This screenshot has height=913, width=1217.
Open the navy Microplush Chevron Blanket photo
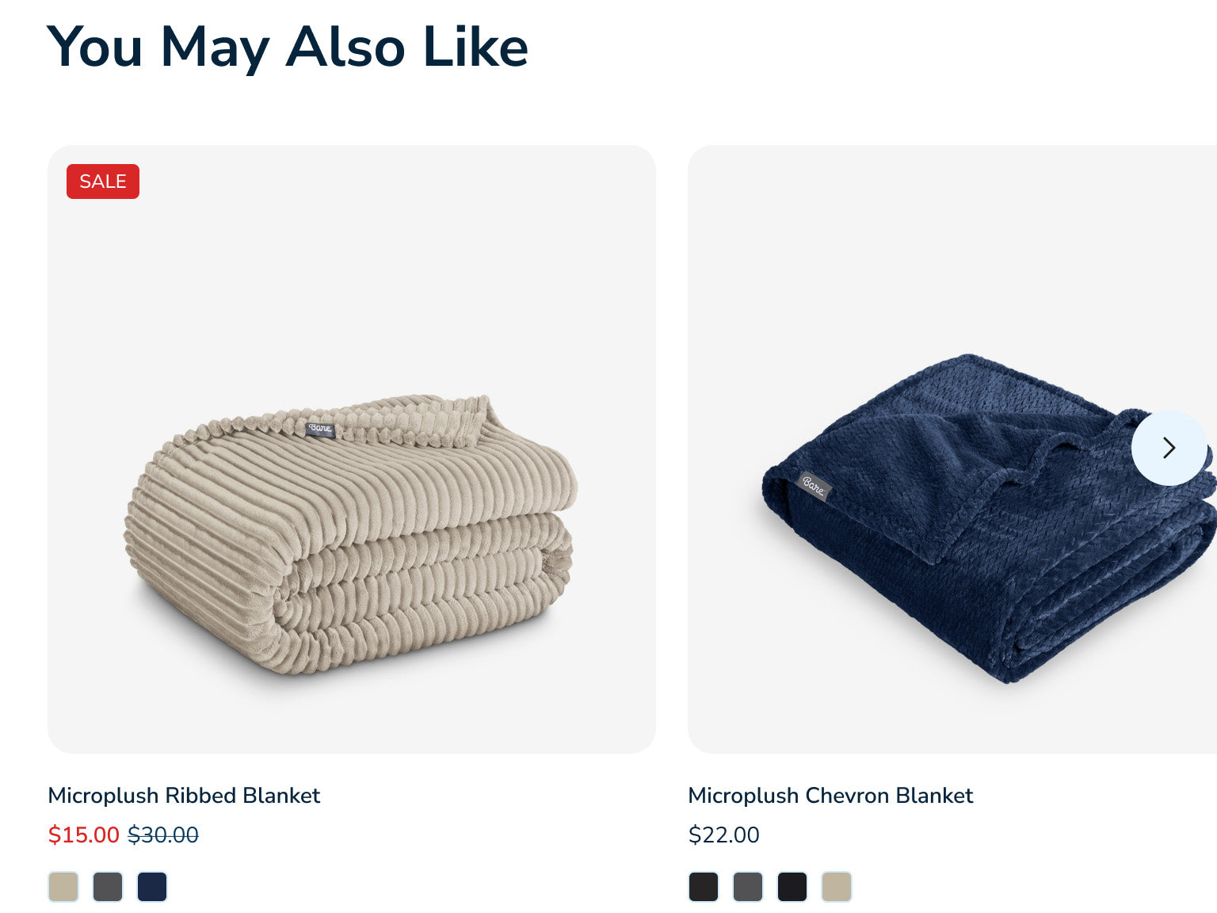[x=952, y=449]
